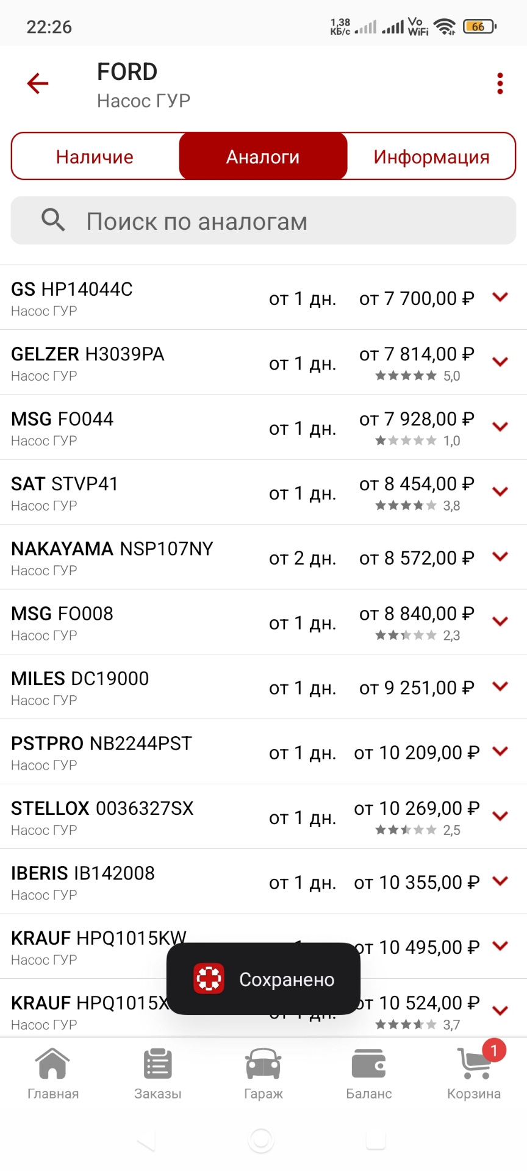Expand NAKAYAMA NSP107NY offers chevron
The width and height of the screenshot is (527, 1171).
click(500, 557)
